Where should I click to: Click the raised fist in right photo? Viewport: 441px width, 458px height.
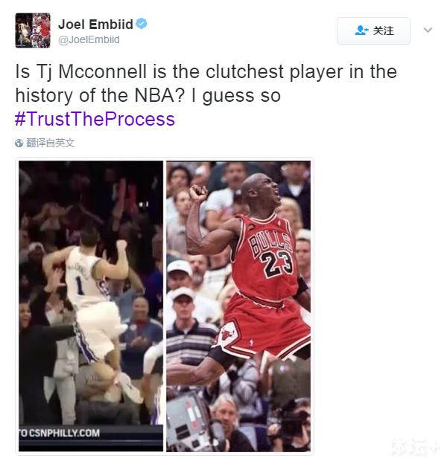point(198,193)
